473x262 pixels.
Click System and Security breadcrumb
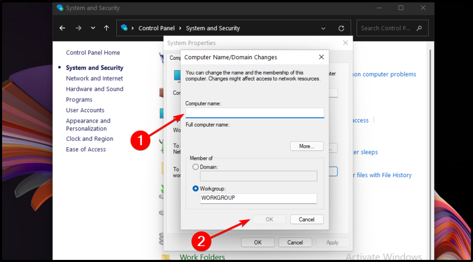tap(213, 28)
